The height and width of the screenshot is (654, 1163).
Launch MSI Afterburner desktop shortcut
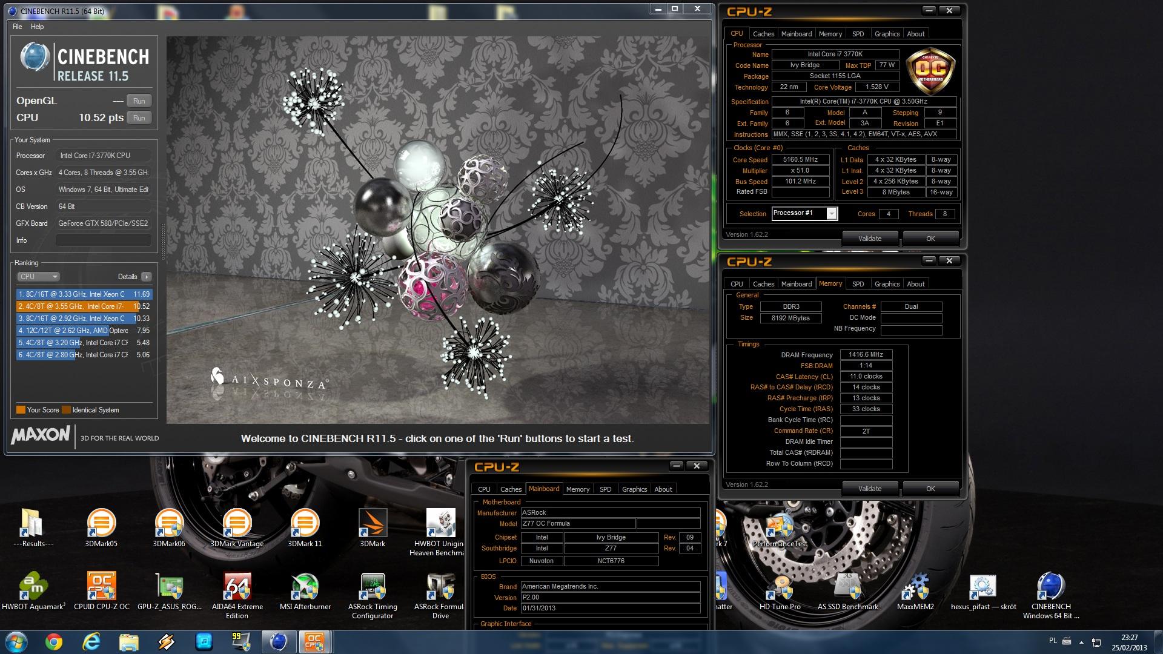tap(305, 591)
